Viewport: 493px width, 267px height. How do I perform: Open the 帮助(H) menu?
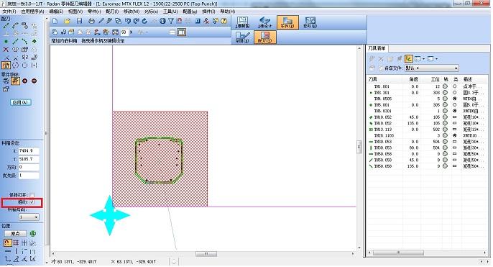click(x=228, y=12)
